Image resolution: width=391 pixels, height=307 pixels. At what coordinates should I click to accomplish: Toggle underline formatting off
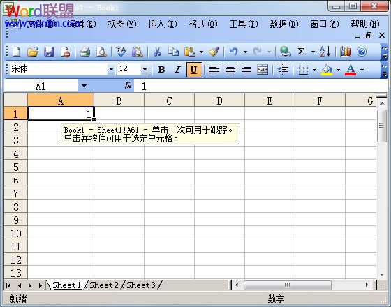(x=194, y=70)
